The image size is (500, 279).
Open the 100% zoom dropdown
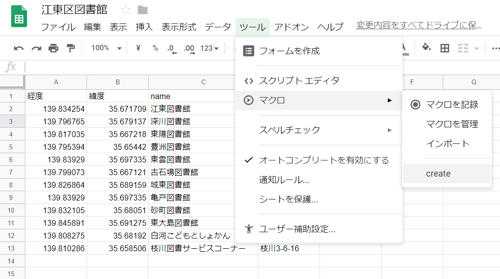(106, 48)
